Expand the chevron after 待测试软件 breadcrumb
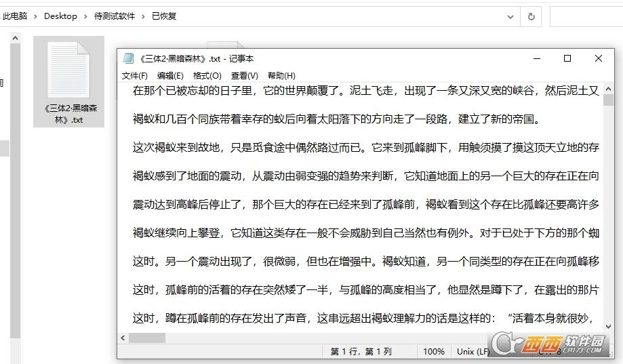This screenshot has height=364, width=623. pyautogui.click(x=144, y=16)
